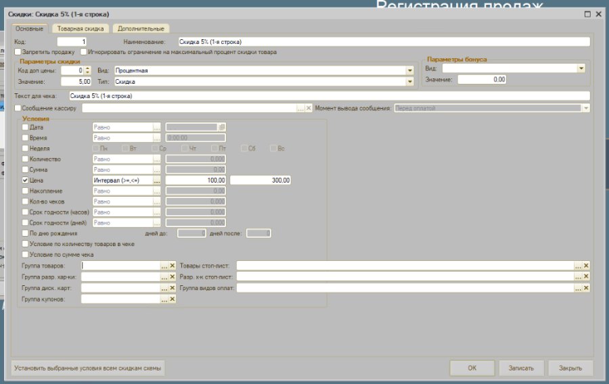Viewport: 609px width, 384px height.
Task: Enable Сообщение кассиру checkbox
Action: coord(18,108)
